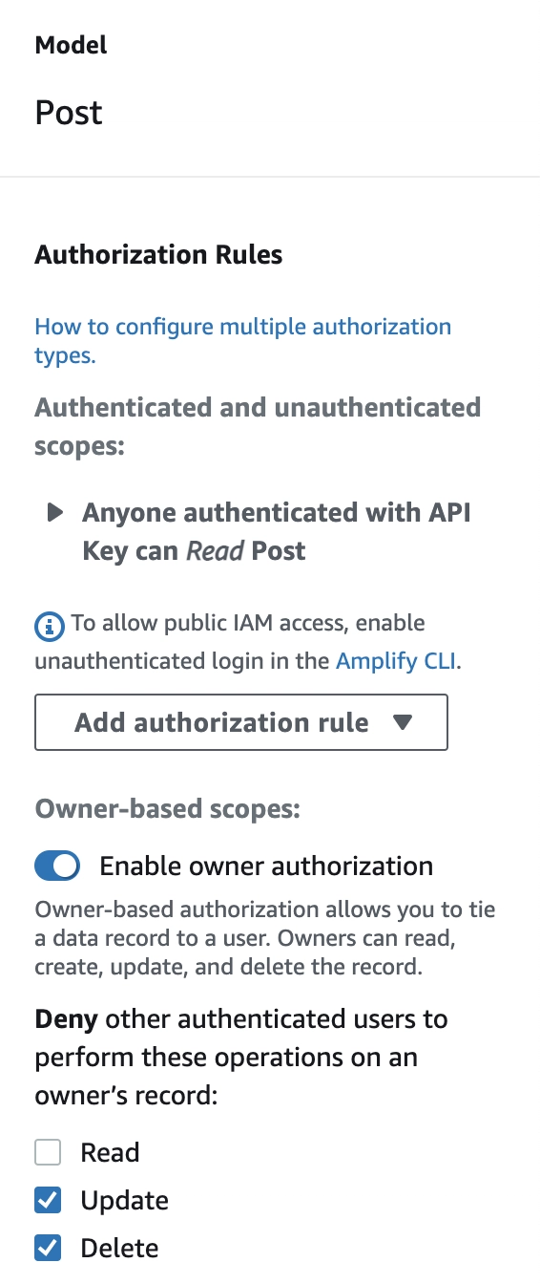Open the Add authorization rule dropdown
Screen dimensions: 540x1284
point(241,722)
